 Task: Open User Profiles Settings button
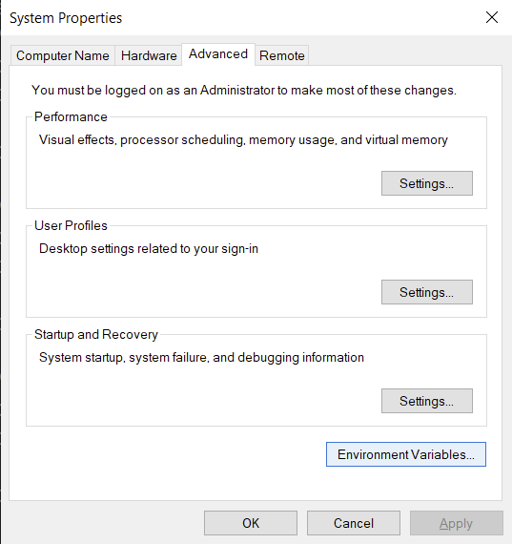tap(427, 292)
